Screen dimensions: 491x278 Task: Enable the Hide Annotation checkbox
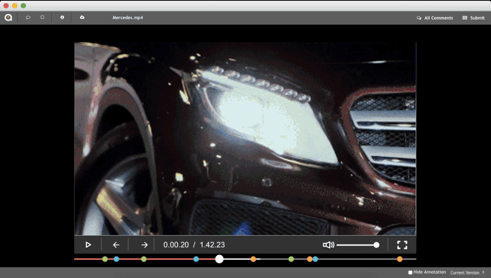[x=410, y=272]
